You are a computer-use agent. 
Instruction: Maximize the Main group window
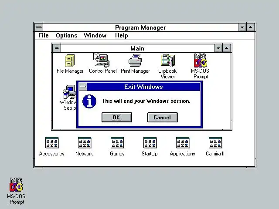[x=227, y=48]
